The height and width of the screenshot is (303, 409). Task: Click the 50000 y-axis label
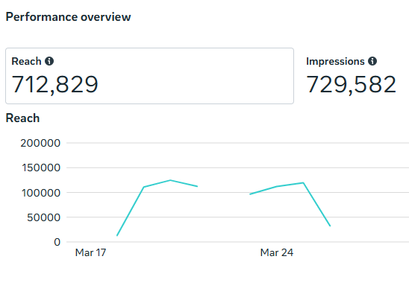click(44, 217)
